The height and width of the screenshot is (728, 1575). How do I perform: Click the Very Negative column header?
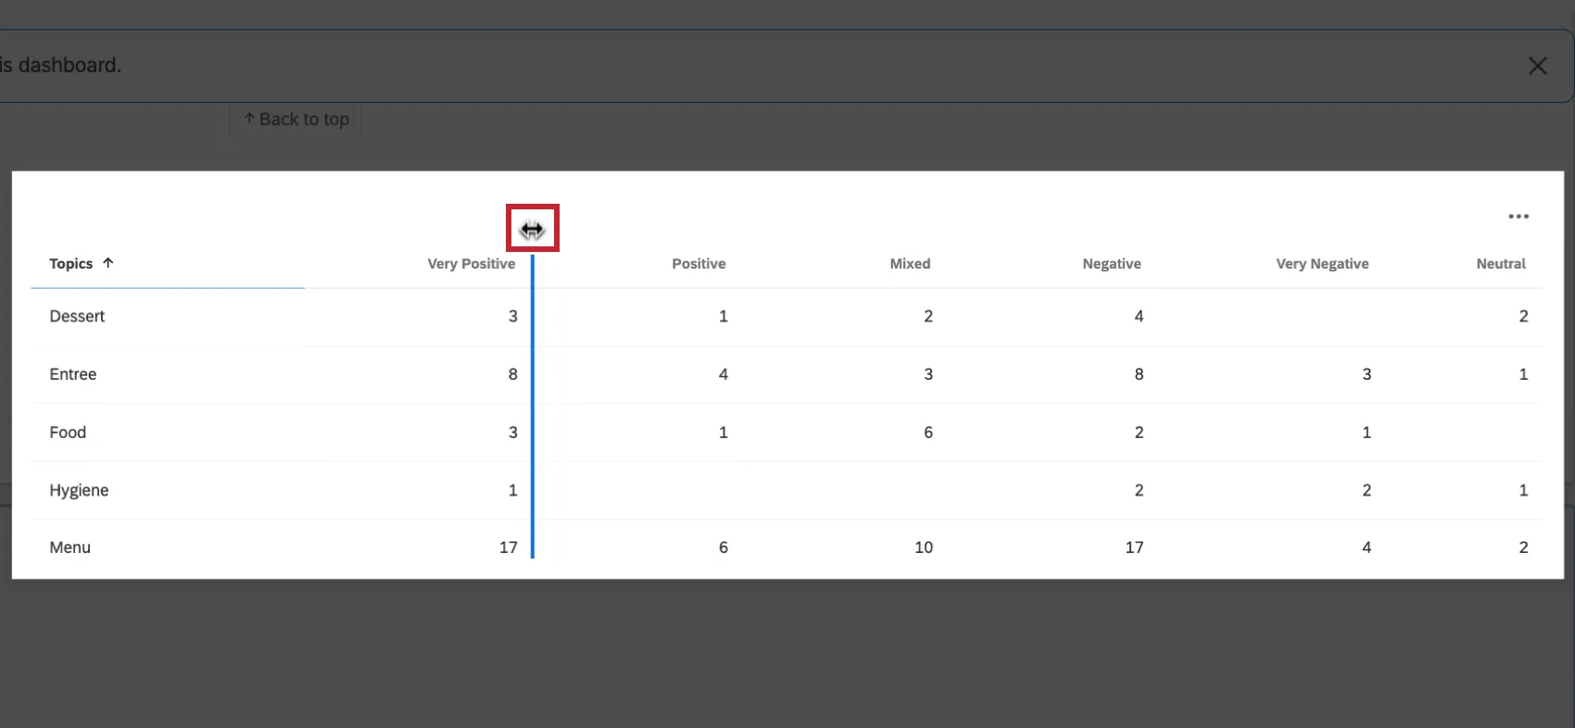point(1322,264)
